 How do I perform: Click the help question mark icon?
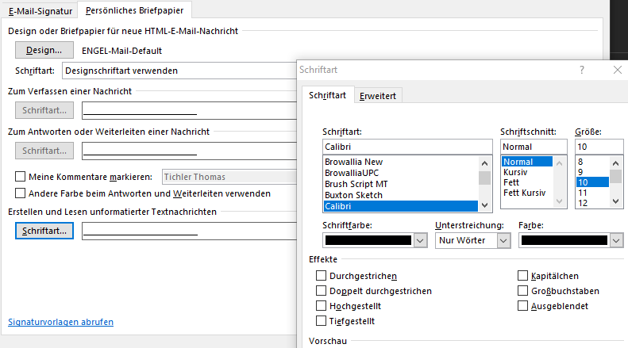[x=582, y=70]
